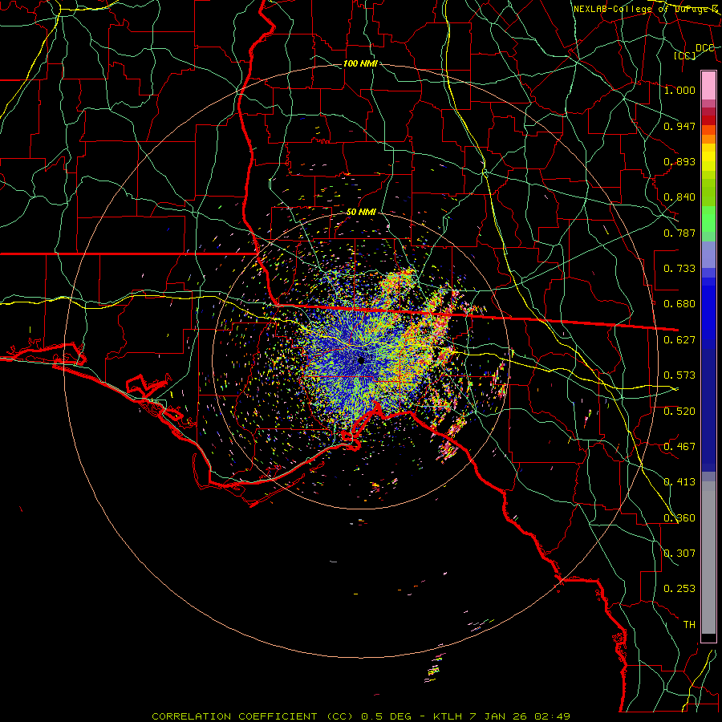This screenshot has height=722, width=722.
Task: Click the DCC [CC] legend title
Action: [x=695, y=51]
